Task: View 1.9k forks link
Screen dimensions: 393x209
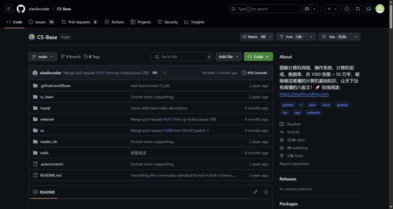Action: (291, 156)
